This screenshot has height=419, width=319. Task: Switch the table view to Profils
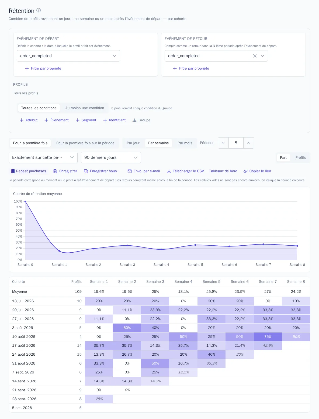300,158
